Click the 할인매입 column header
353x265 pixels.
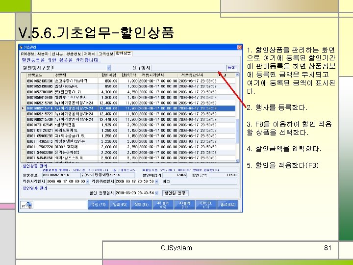click(108, 75)
